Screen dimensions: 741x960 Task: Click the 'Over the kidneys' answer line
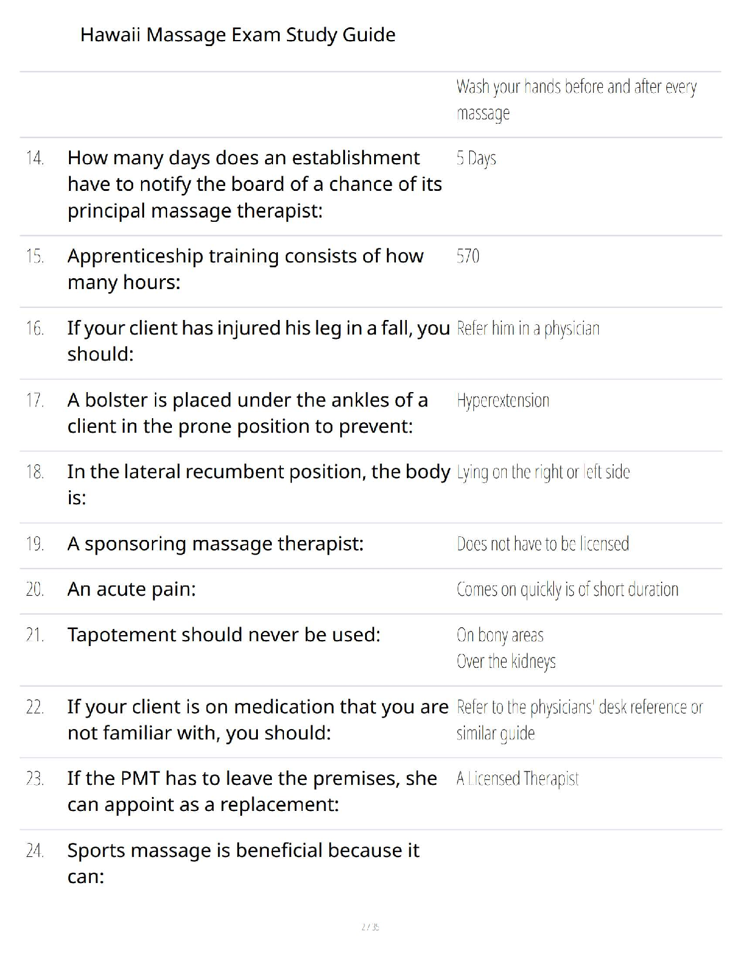pyautogui.click(x=506, y=661)
